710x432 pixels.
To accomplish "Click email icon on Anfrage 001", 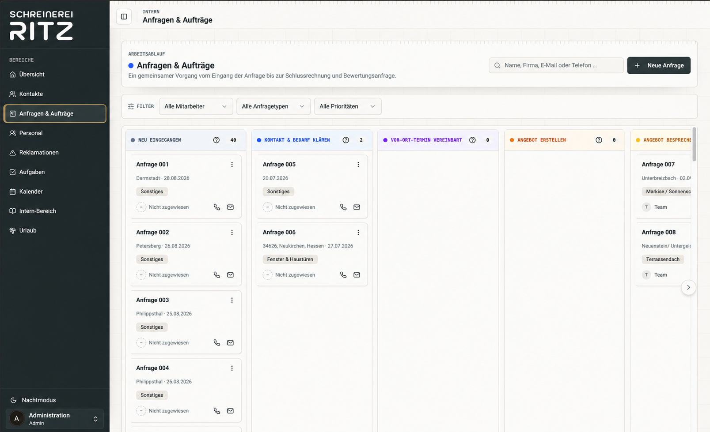I will coord(230,207).
